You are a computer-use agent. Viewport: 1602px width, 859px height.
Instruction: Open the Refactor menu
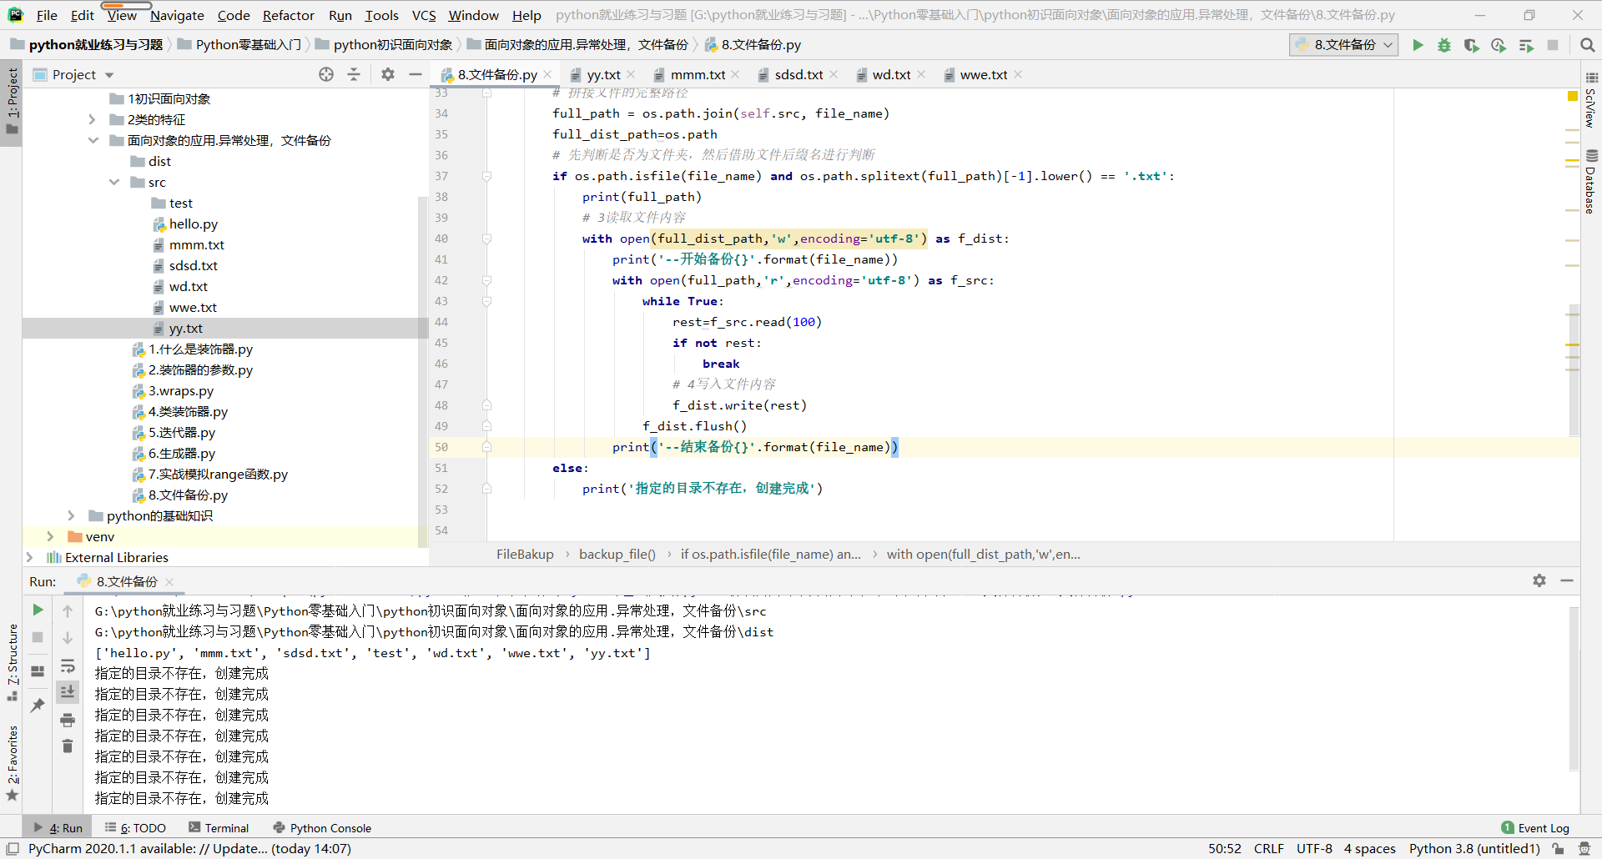tap(288, 15)
